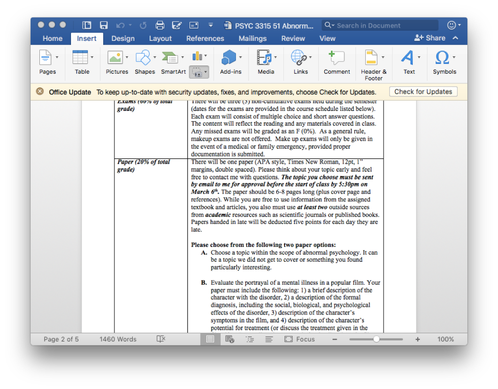This screenshot has width=498, height=389.
Task: Toggle Focus mode
Action: [x=299, y=339]
